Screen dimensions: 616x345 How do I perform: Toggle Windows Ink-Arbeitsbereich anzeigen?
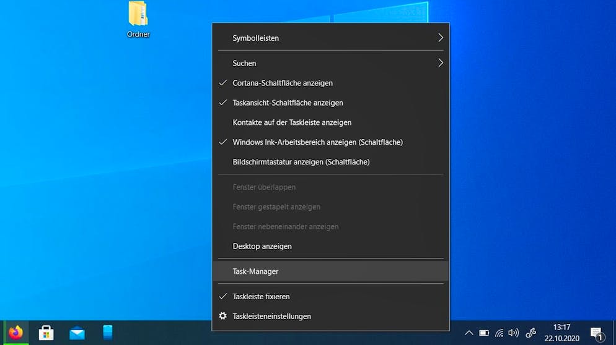pyautogui.click(x=331, y=142)
